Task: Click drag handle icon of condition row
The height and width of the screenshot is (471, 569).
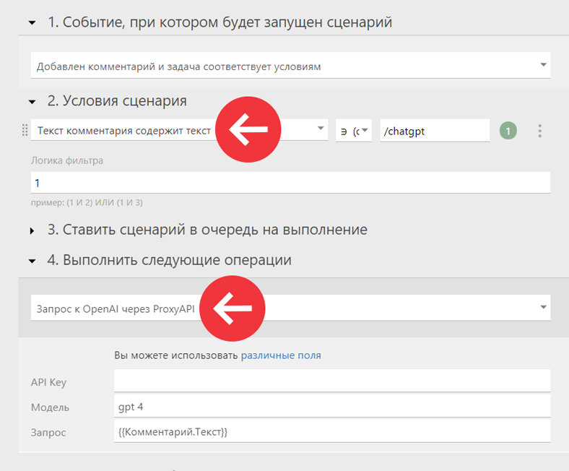Action: pos(25,130)
